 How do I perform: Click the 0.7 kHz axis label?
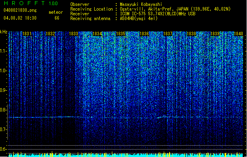(3, 130)
